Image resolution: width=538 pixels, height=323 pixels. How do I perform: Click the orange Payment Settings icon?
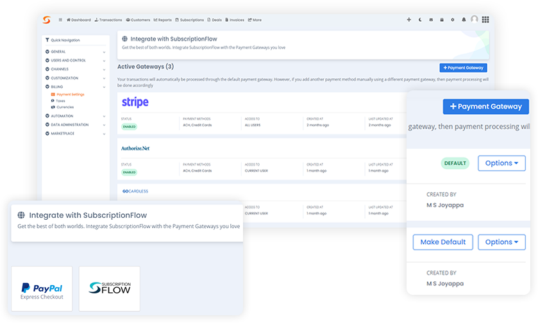tap(53, 94)
